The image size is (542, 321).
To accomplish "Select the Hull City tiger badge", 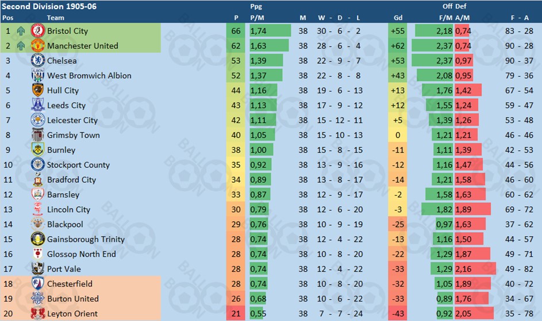I will click(x=38, y=90).
